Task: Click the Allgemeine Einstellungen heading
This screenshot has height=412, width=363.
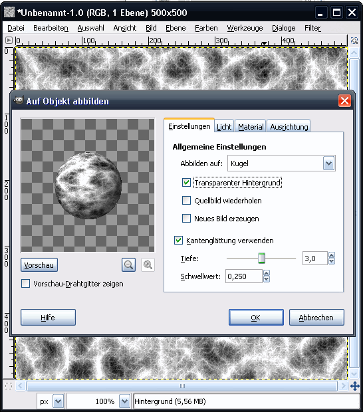Action: pos(219,147)
